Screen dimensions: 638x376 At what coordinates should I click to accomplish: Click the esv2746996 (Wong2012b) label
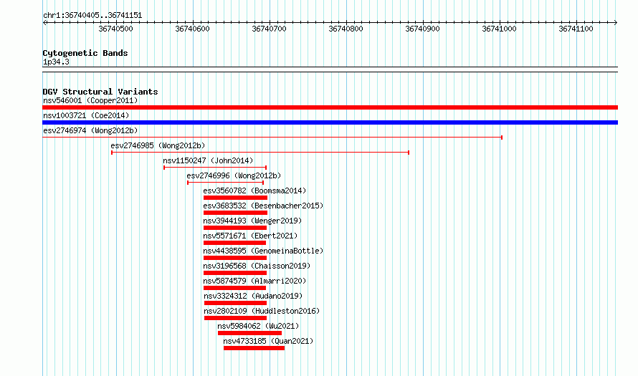click(x=234, y=175)
